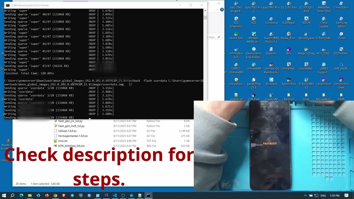Viewport: 354px width, 199px height.
Task: Open Backups folder on desktop
Action: point(289,97)
